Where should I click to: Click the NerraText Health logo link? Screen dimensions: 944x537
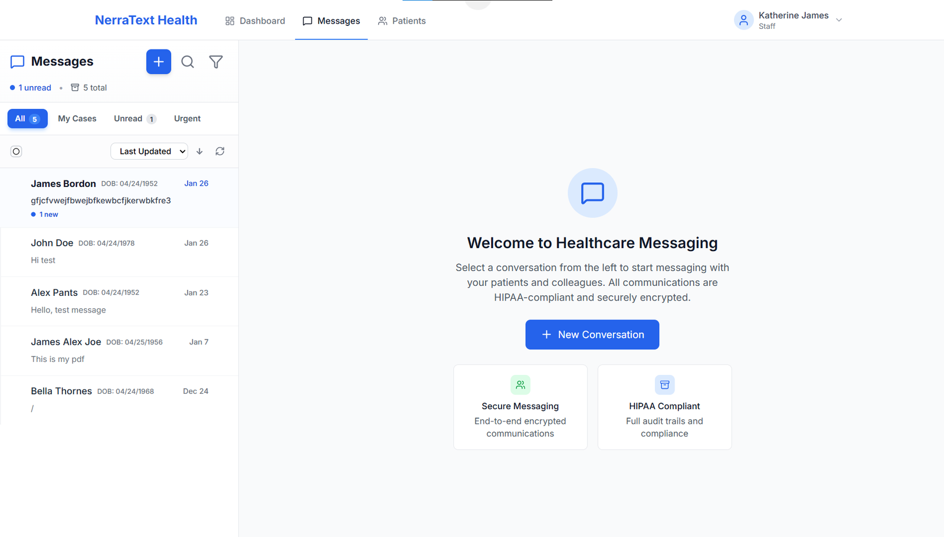pyautogui.click(x=146, y=20)
